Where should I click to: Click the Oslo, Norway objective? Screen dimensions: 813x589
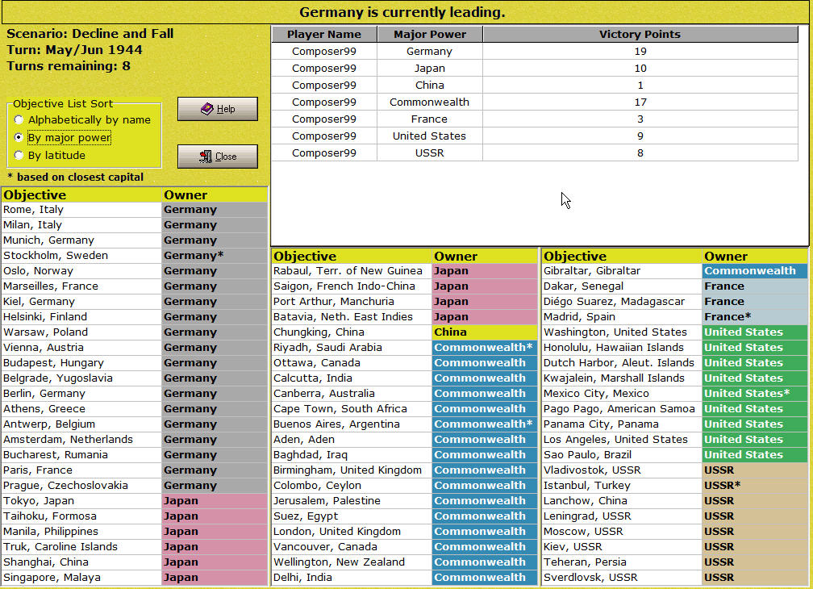click(81, 270)
